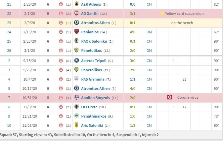Click the Panionios club crest icon

[76, 32]
